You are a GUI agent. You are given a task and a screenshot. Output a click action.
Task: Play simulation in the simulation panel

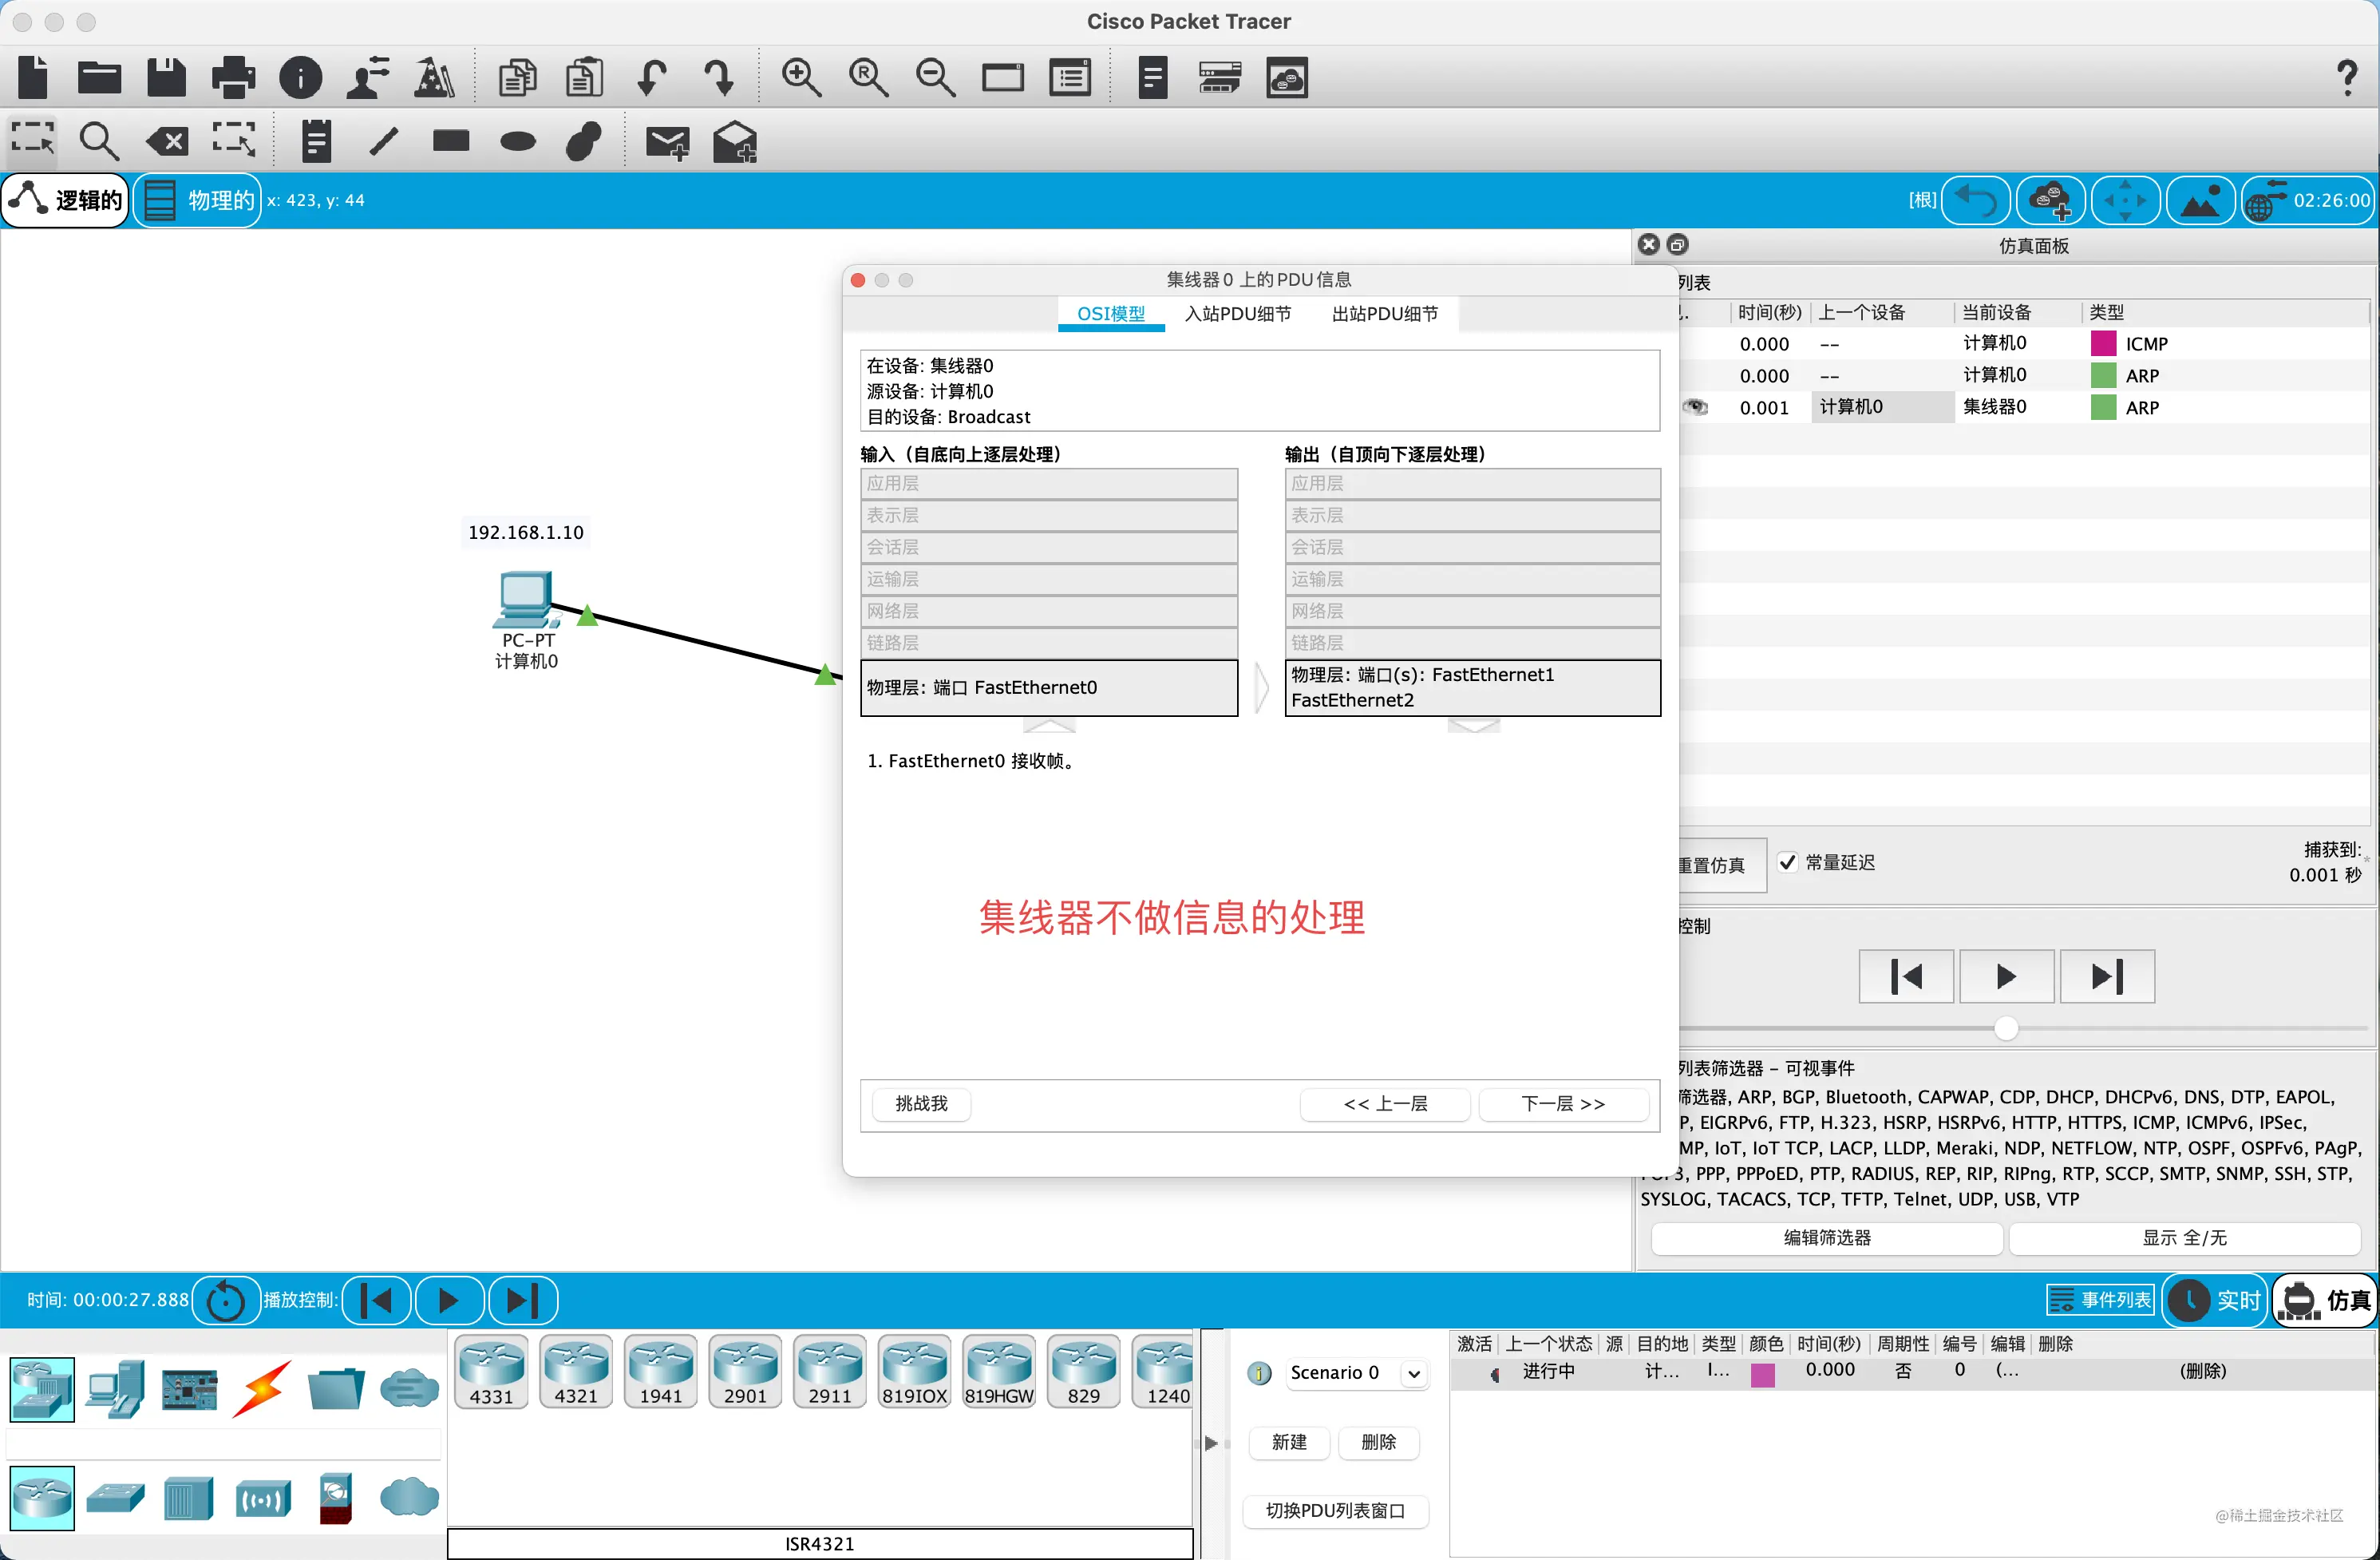[2006, 976]
